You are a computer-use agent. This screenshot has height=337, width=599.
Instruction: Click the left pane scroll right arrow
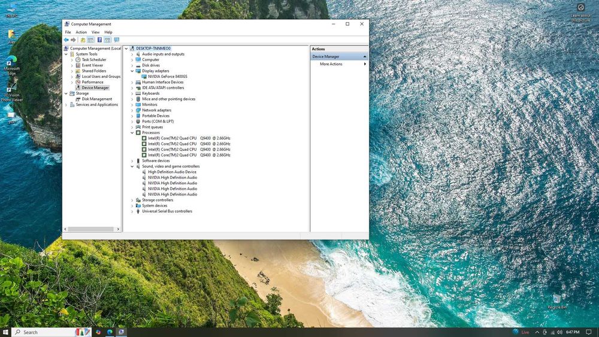tap(118, 229)
